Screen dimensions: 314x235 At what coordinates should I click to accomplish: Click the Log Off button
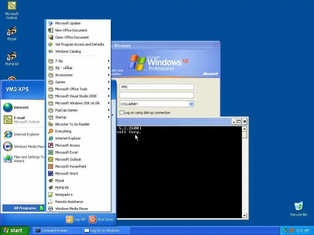click(76, 219)
